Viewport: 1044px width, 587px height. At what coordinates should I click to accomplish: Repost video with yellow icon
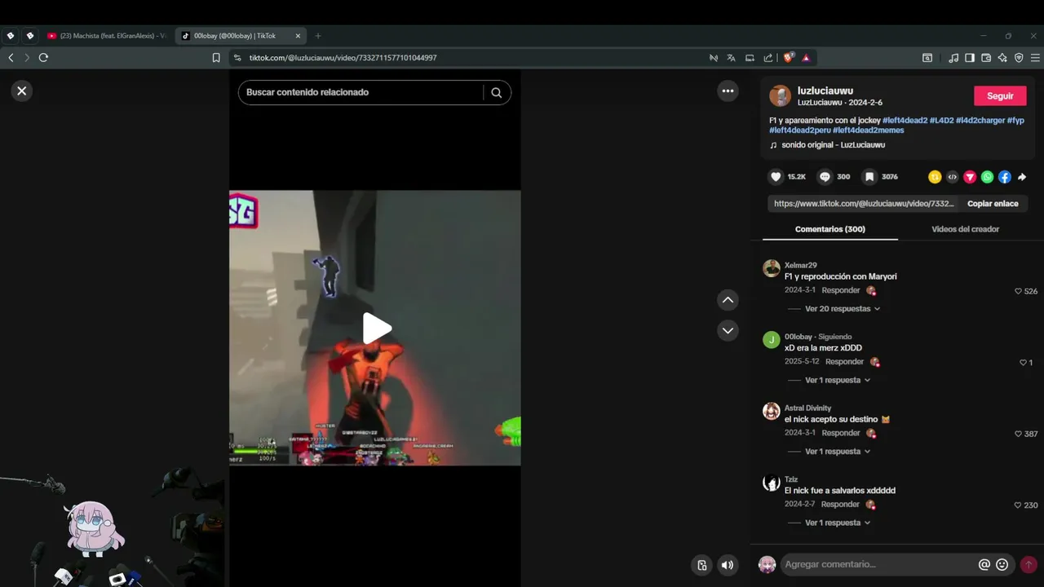pos(935,177)
